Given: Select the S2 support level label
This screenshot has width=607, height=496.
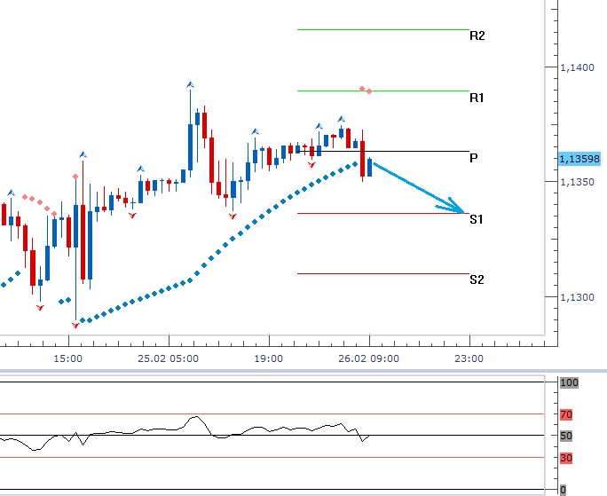Looking at the screenshot, I should pyautogui.click(x=477, y=279).
